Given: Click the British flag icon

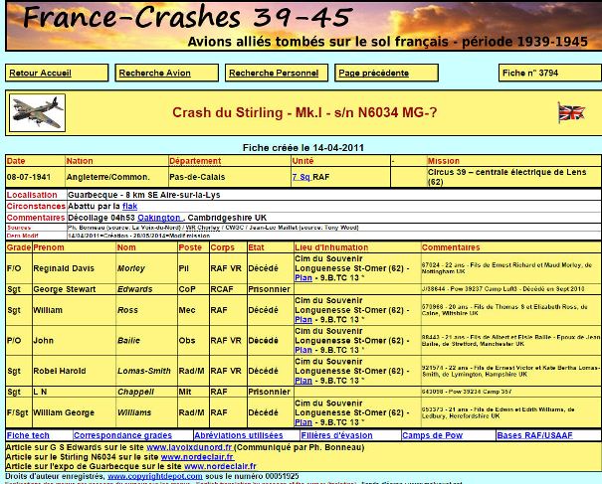Looking at the screenshot, I should point(571,112).
